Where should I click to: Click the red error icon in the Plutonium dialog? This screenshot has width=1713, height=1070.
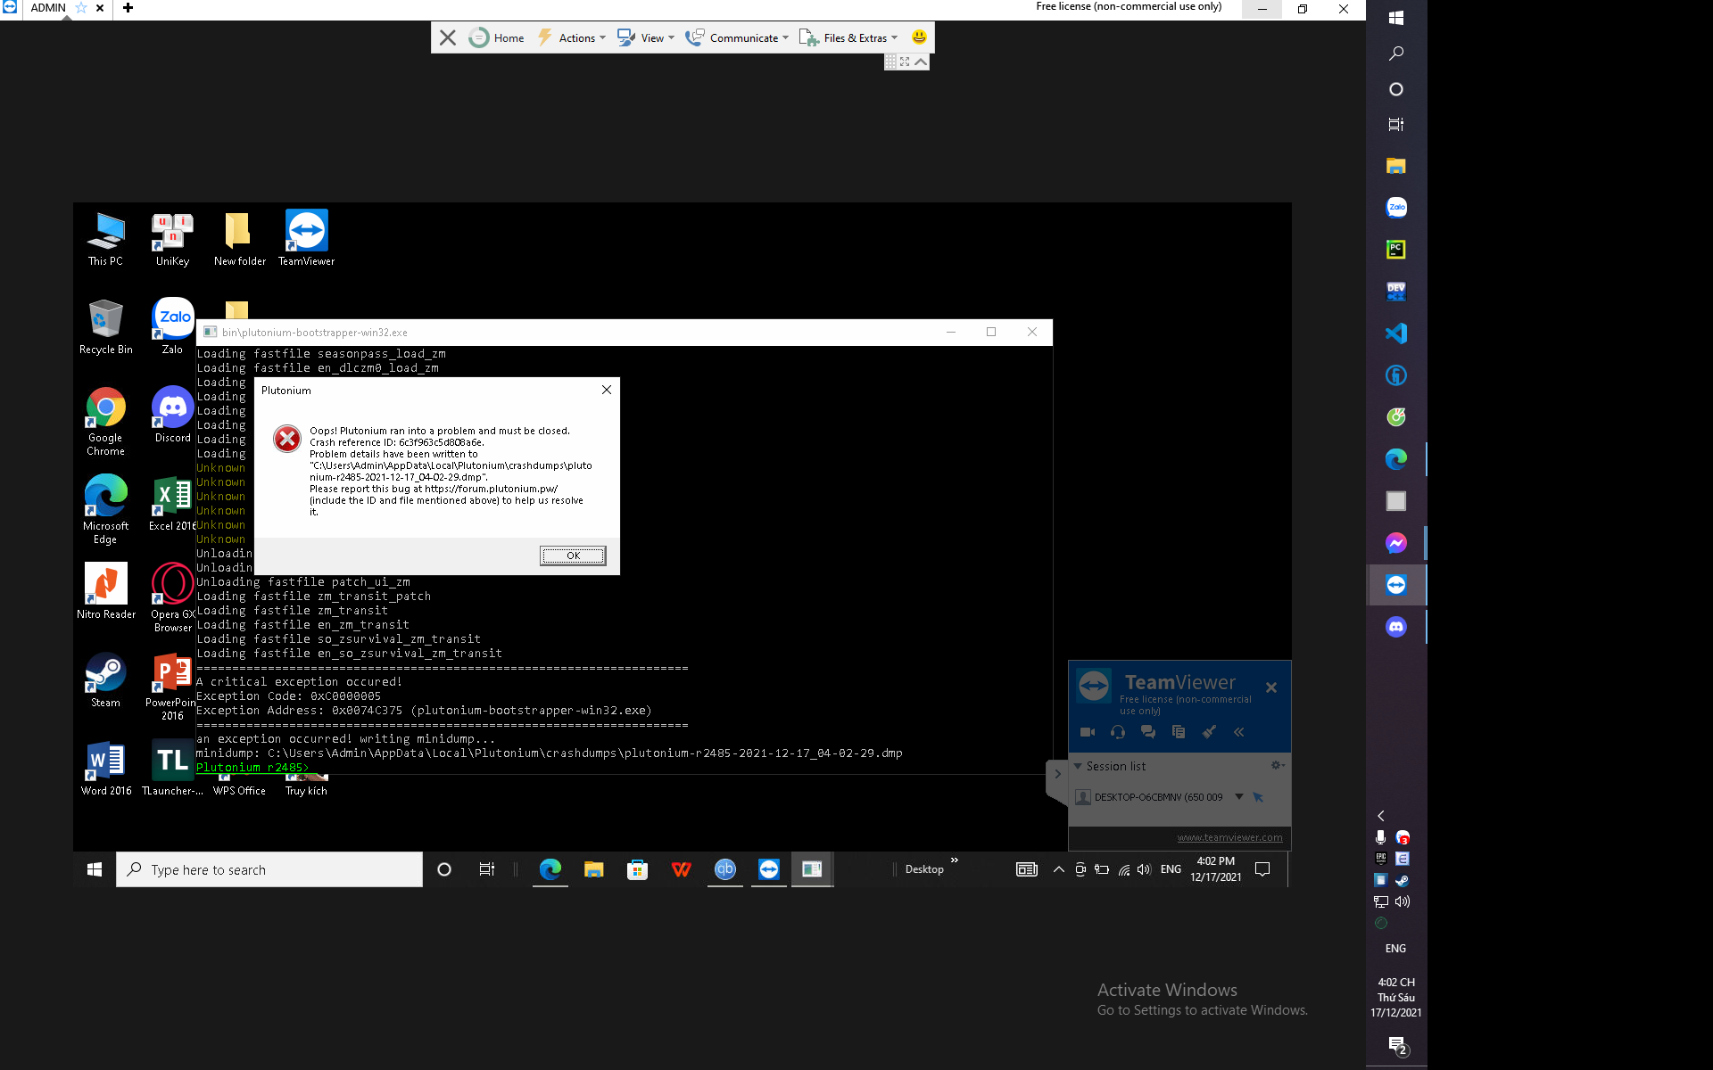(287, 438)
